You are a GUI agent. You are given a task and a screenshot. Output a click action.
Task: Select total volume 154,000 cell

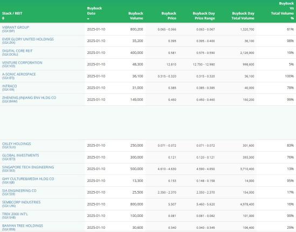click(x=249, y=192)
